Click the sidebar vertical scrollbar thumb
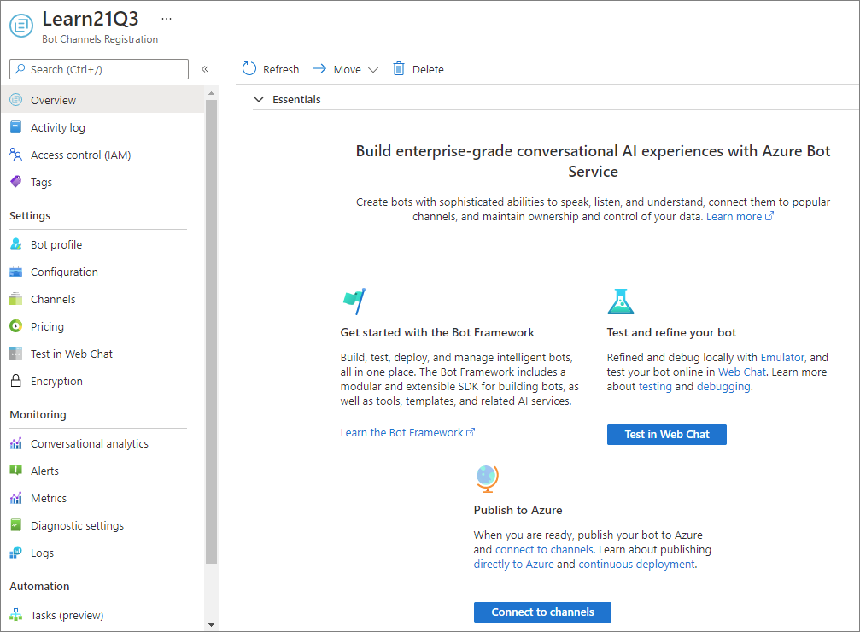The width and height of the screenshot is (860, 632). point(211,331)
